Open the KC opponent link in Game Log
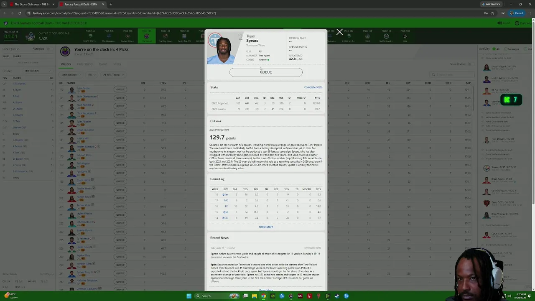 [x=226, y=207]
